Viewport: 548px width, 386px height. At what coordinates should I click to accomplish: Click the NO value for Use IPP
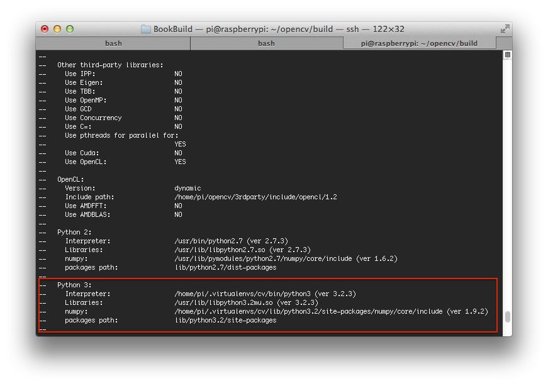coord(178,74)
